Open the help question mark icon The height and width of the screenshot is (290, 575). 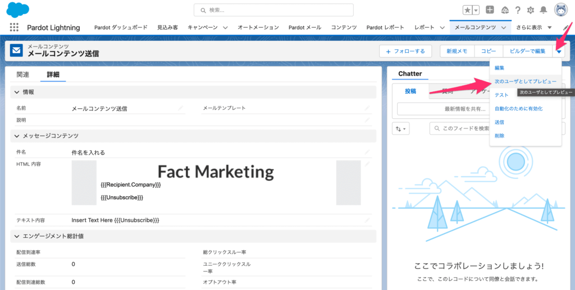point(517,10)
